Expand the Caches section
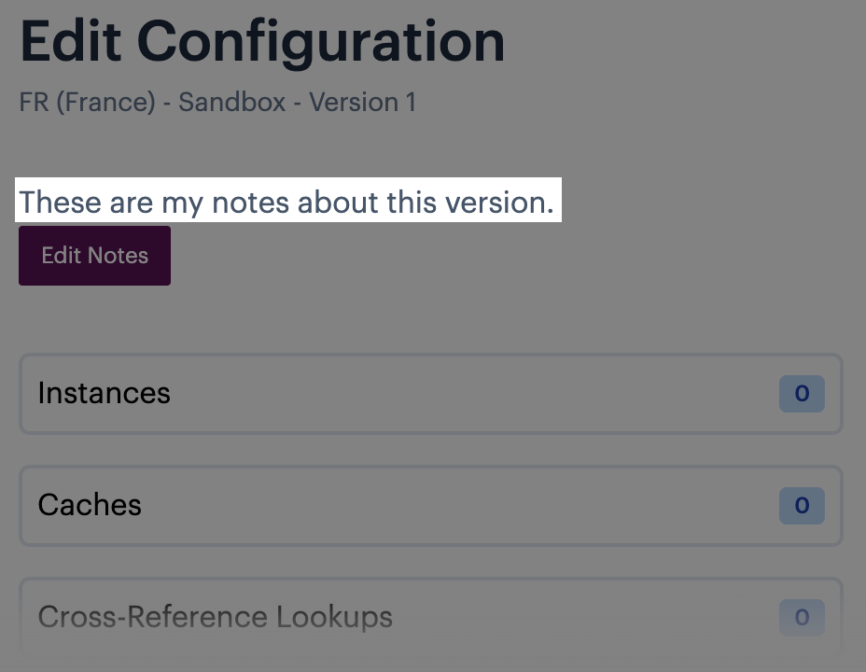 430,506
